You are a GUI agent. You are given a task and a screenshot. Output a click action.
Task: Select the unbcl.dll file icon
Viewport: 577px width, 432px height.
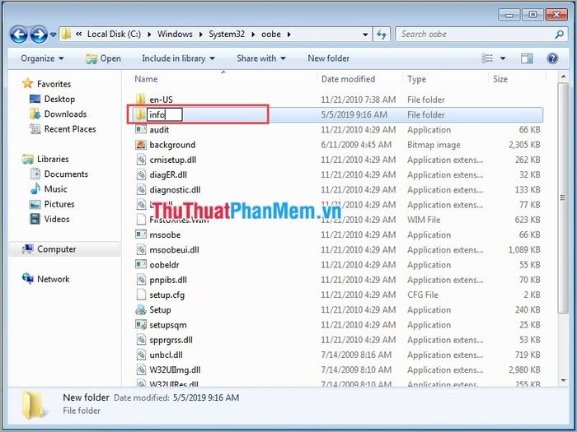(x=141, y=355)
